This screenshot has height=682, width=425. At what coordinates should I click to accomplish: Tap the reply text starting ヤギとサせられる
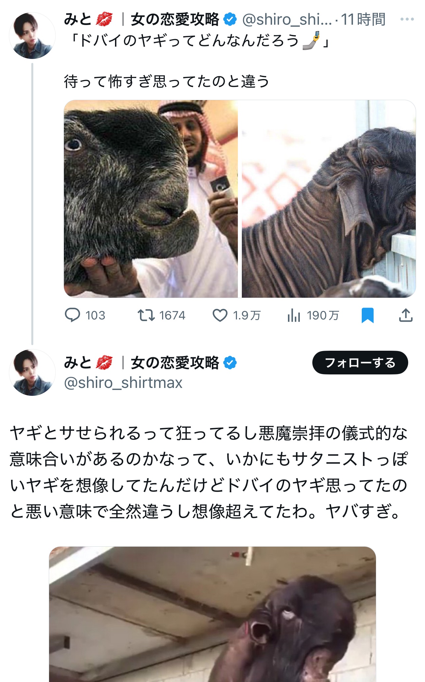pyautogui.click(x=209, y=472)
